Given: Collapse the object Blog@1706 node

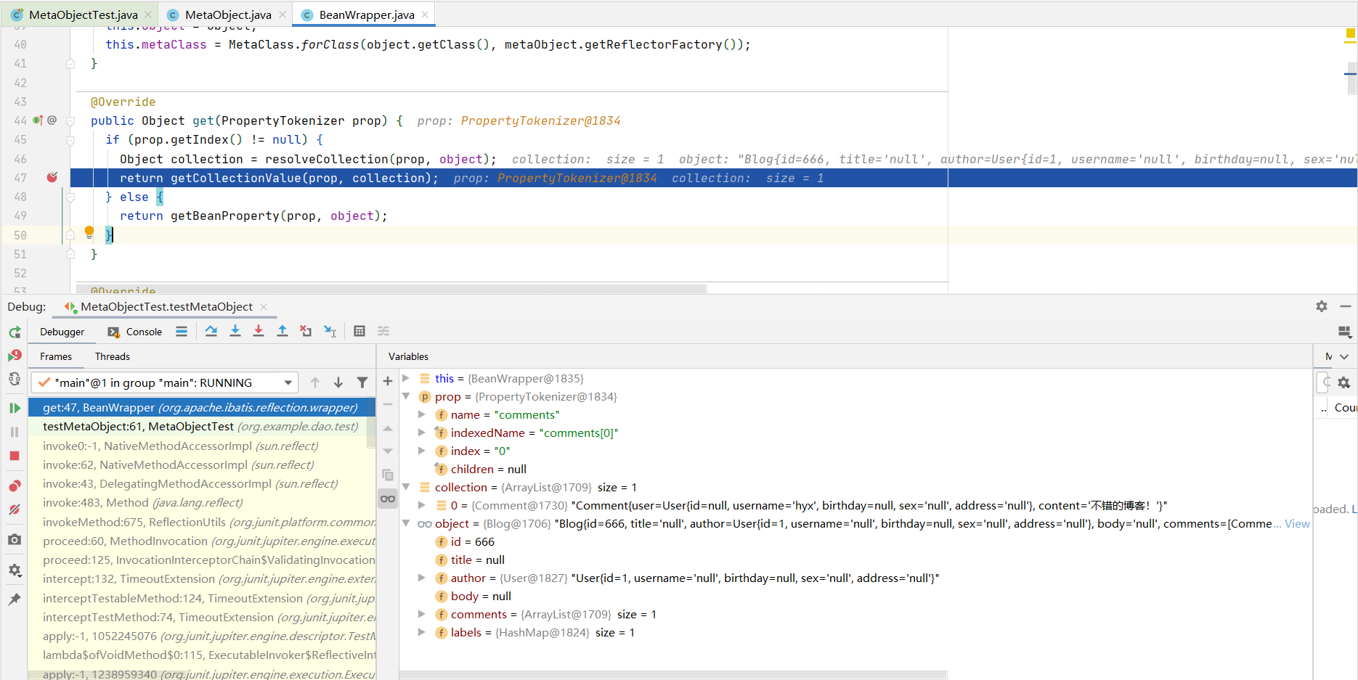Looking at the screenshot, I should [x=406, y=523].
